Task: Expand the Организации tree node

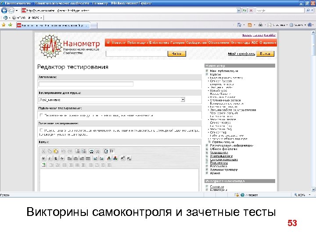Action: click(x=209, y=142)
